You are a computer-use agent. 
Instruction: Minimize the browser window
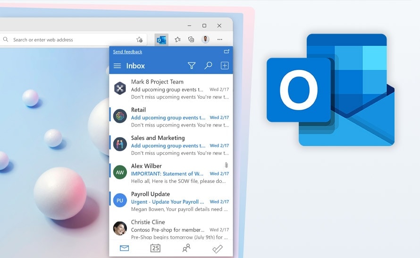[190, 26]
